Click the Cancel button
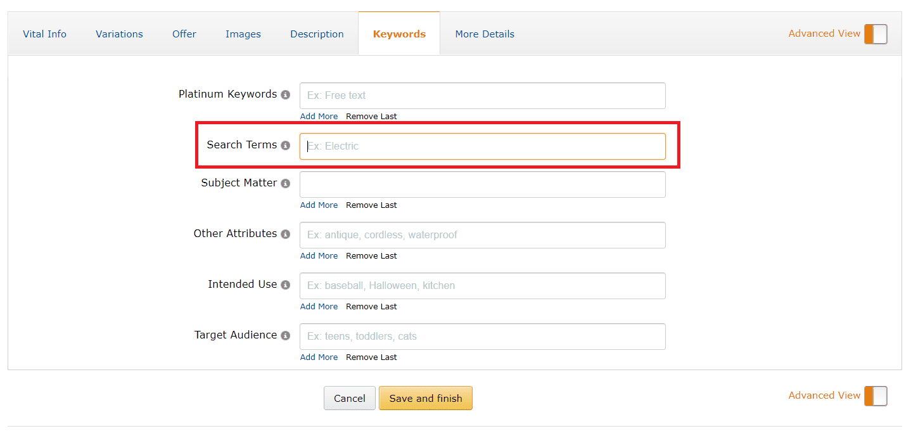Image resolution: width=911 pixels, height=431 pixels. pos(349,398)
